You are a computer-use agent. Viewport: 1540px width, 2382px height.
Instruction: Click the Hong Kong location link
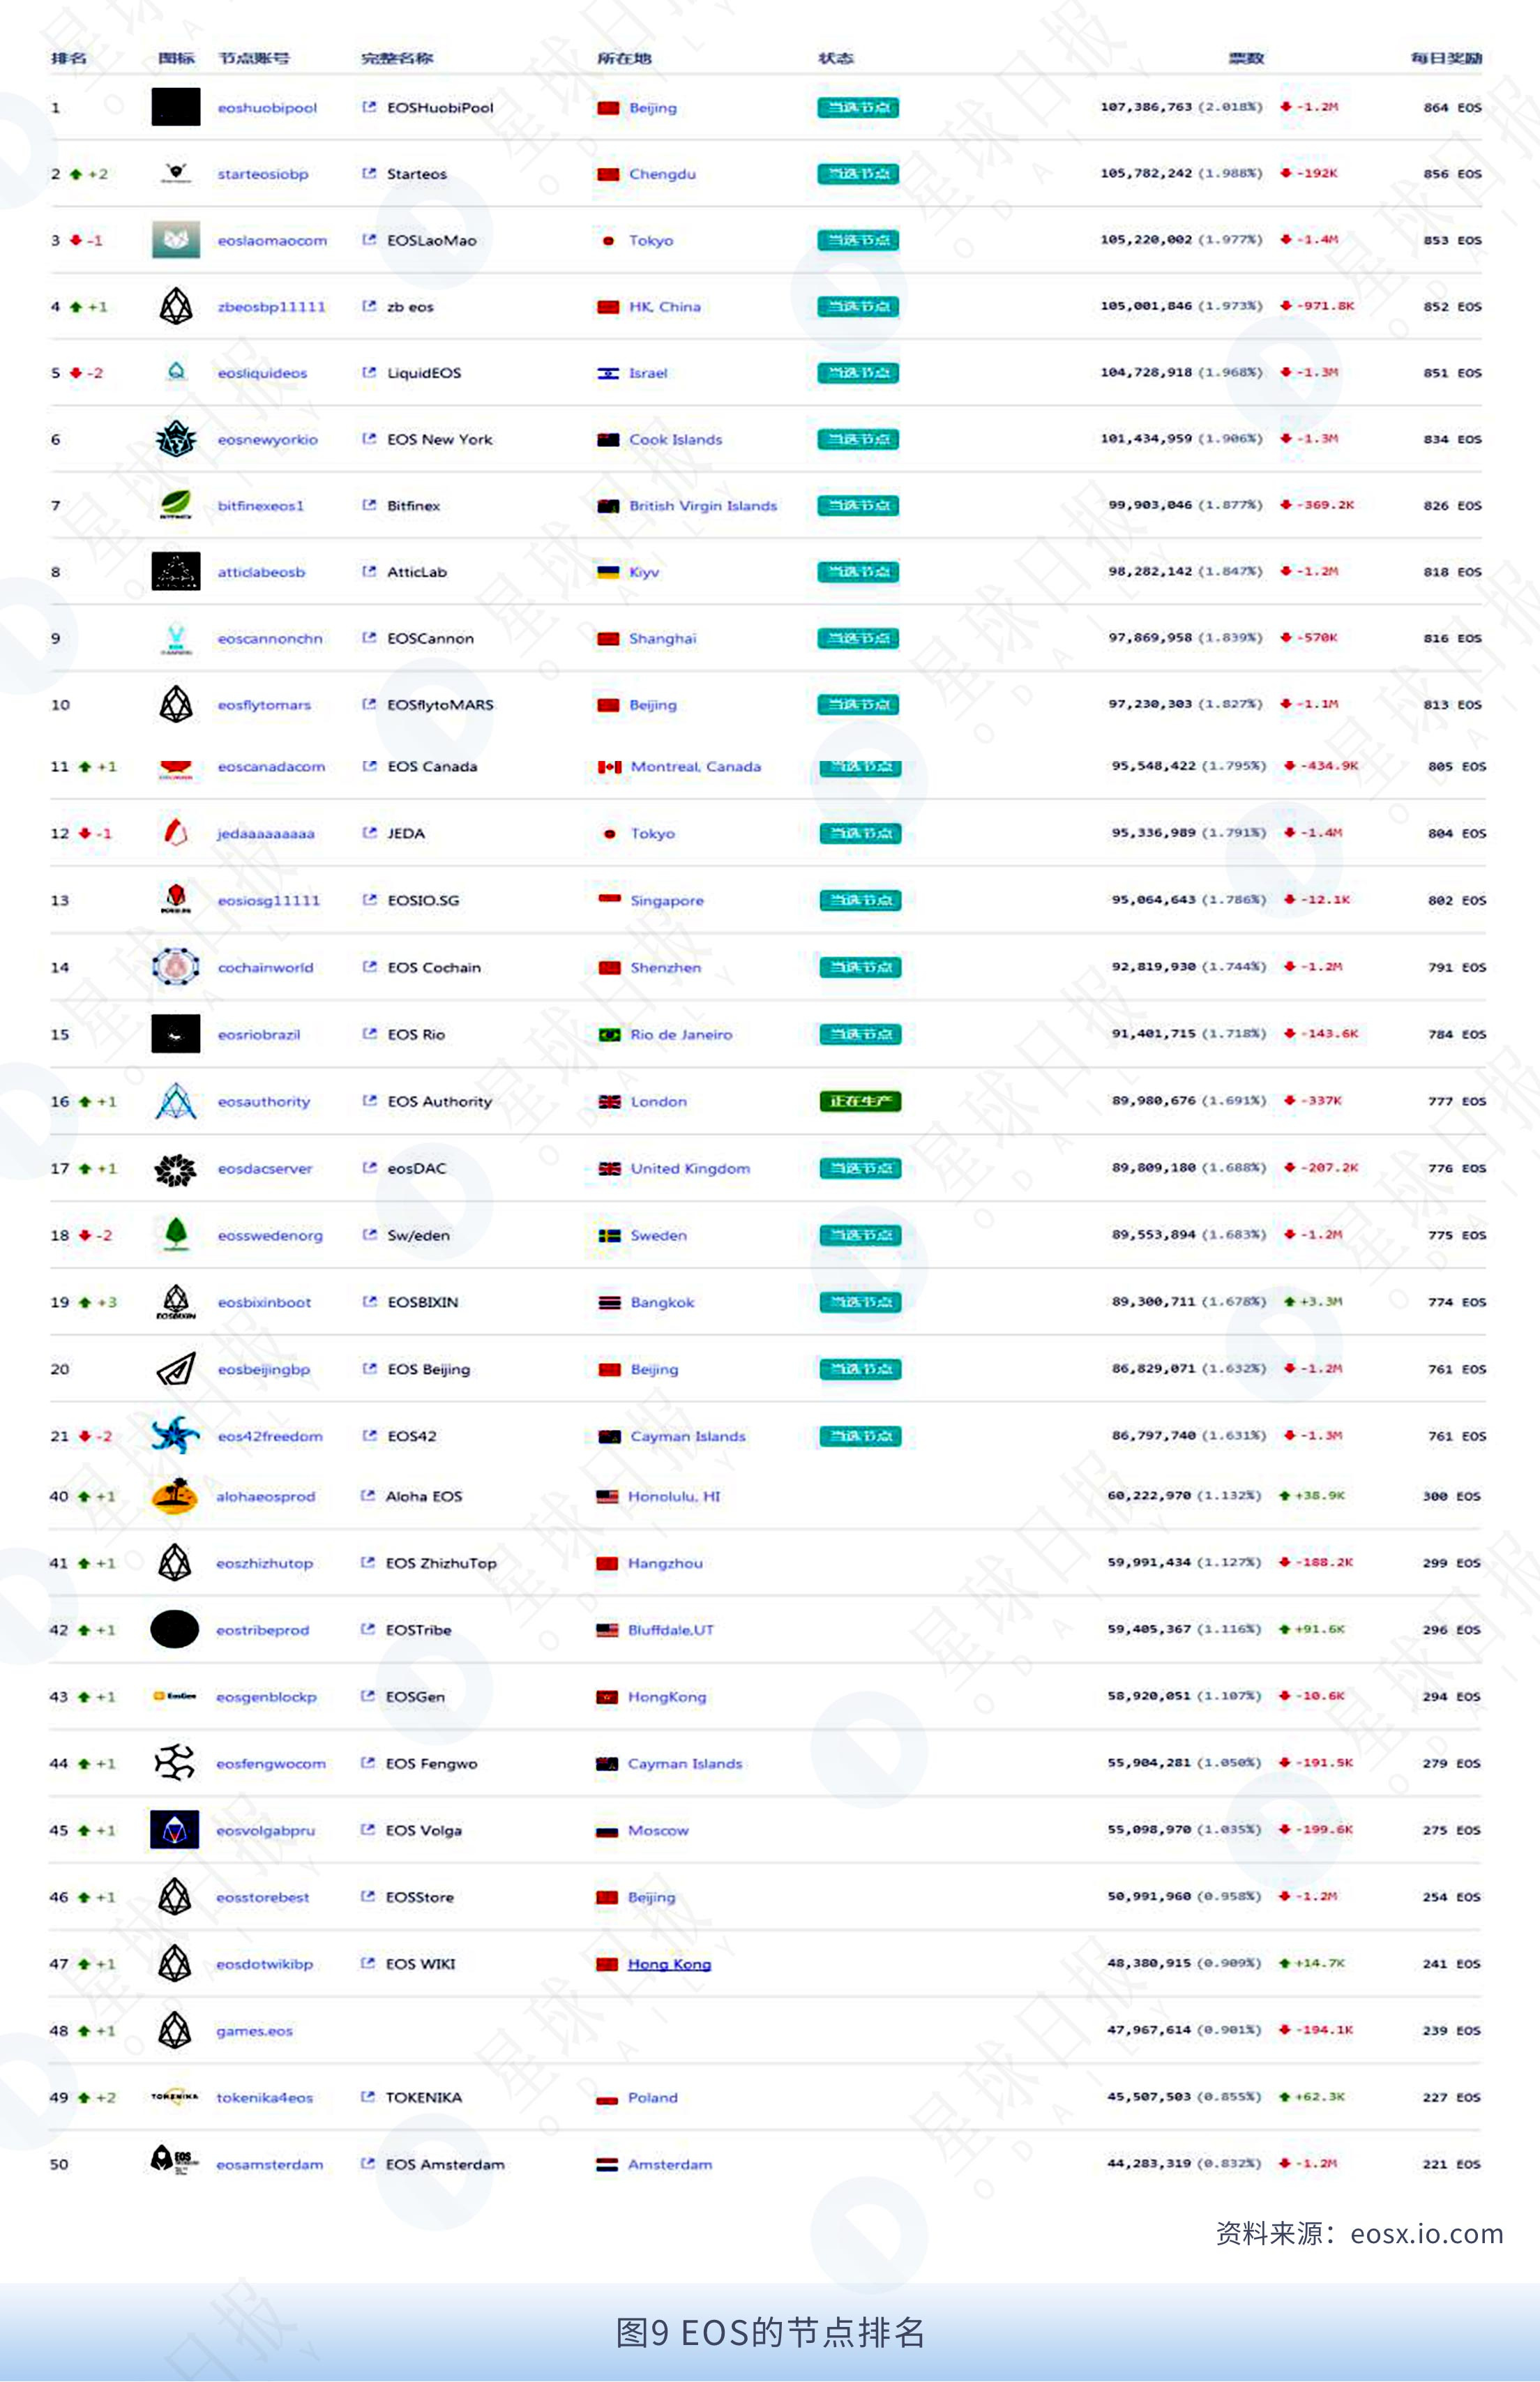click(669, 1963)
